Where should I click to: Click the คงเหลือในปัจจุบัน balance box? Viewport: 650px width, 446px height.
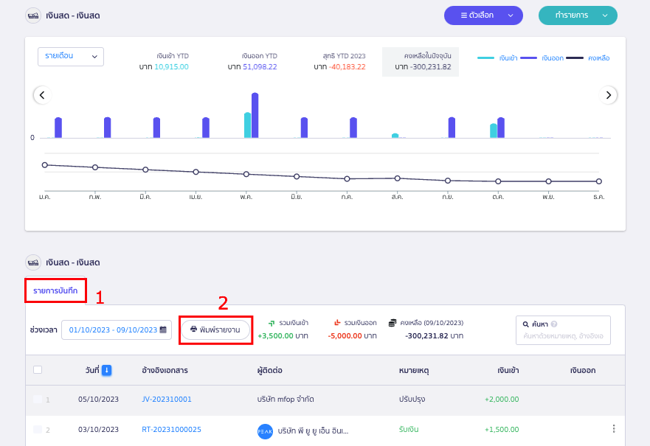point(421,62)
